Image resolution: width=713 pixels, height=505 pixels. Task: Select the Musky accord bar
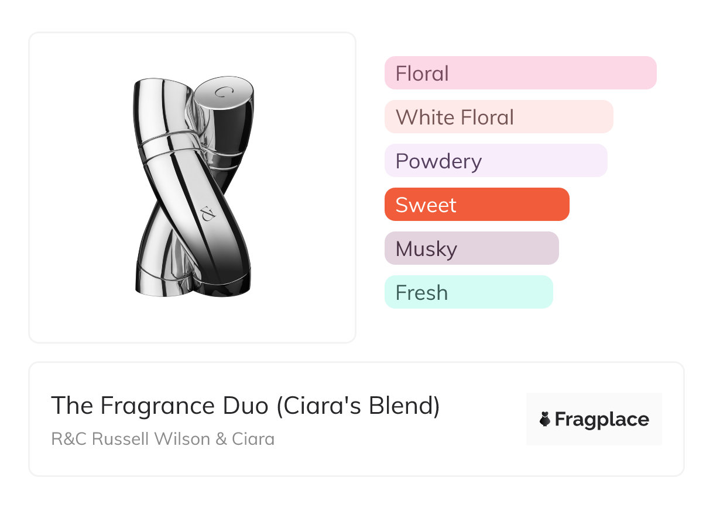(471, 248)
